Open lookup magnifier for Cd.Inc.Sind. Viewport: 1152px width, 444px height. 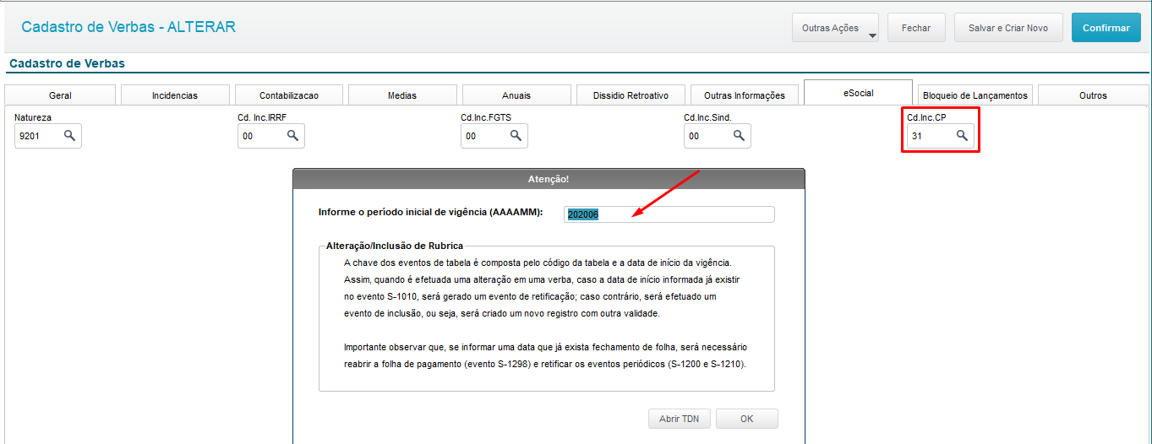pyautogui.click(x=739, y=135)
